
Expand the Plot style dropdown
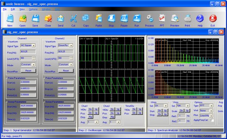coord(211,116)
